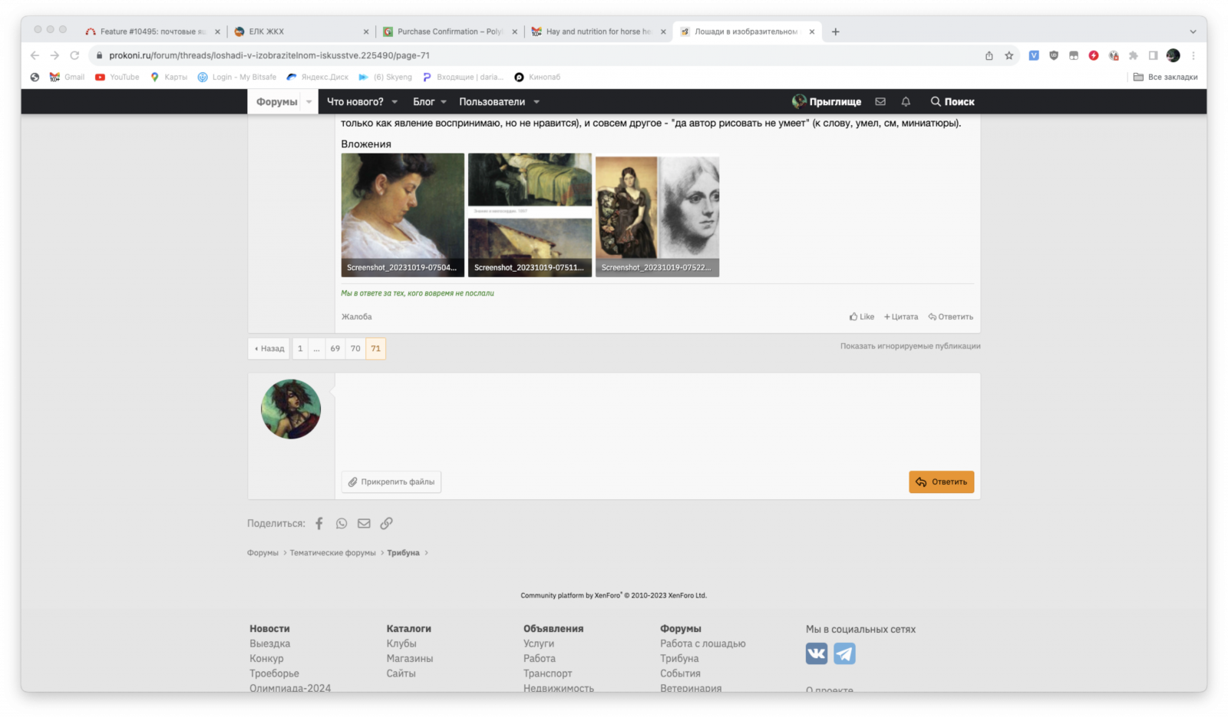Image resolution: width=1228 pixels, height=718 pixels.
Task: Open the Блог menu item
Action: (424, 102)
